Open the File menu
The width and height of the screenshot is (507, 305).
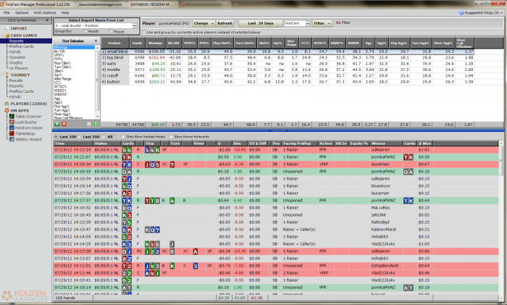tap(7, 12)
